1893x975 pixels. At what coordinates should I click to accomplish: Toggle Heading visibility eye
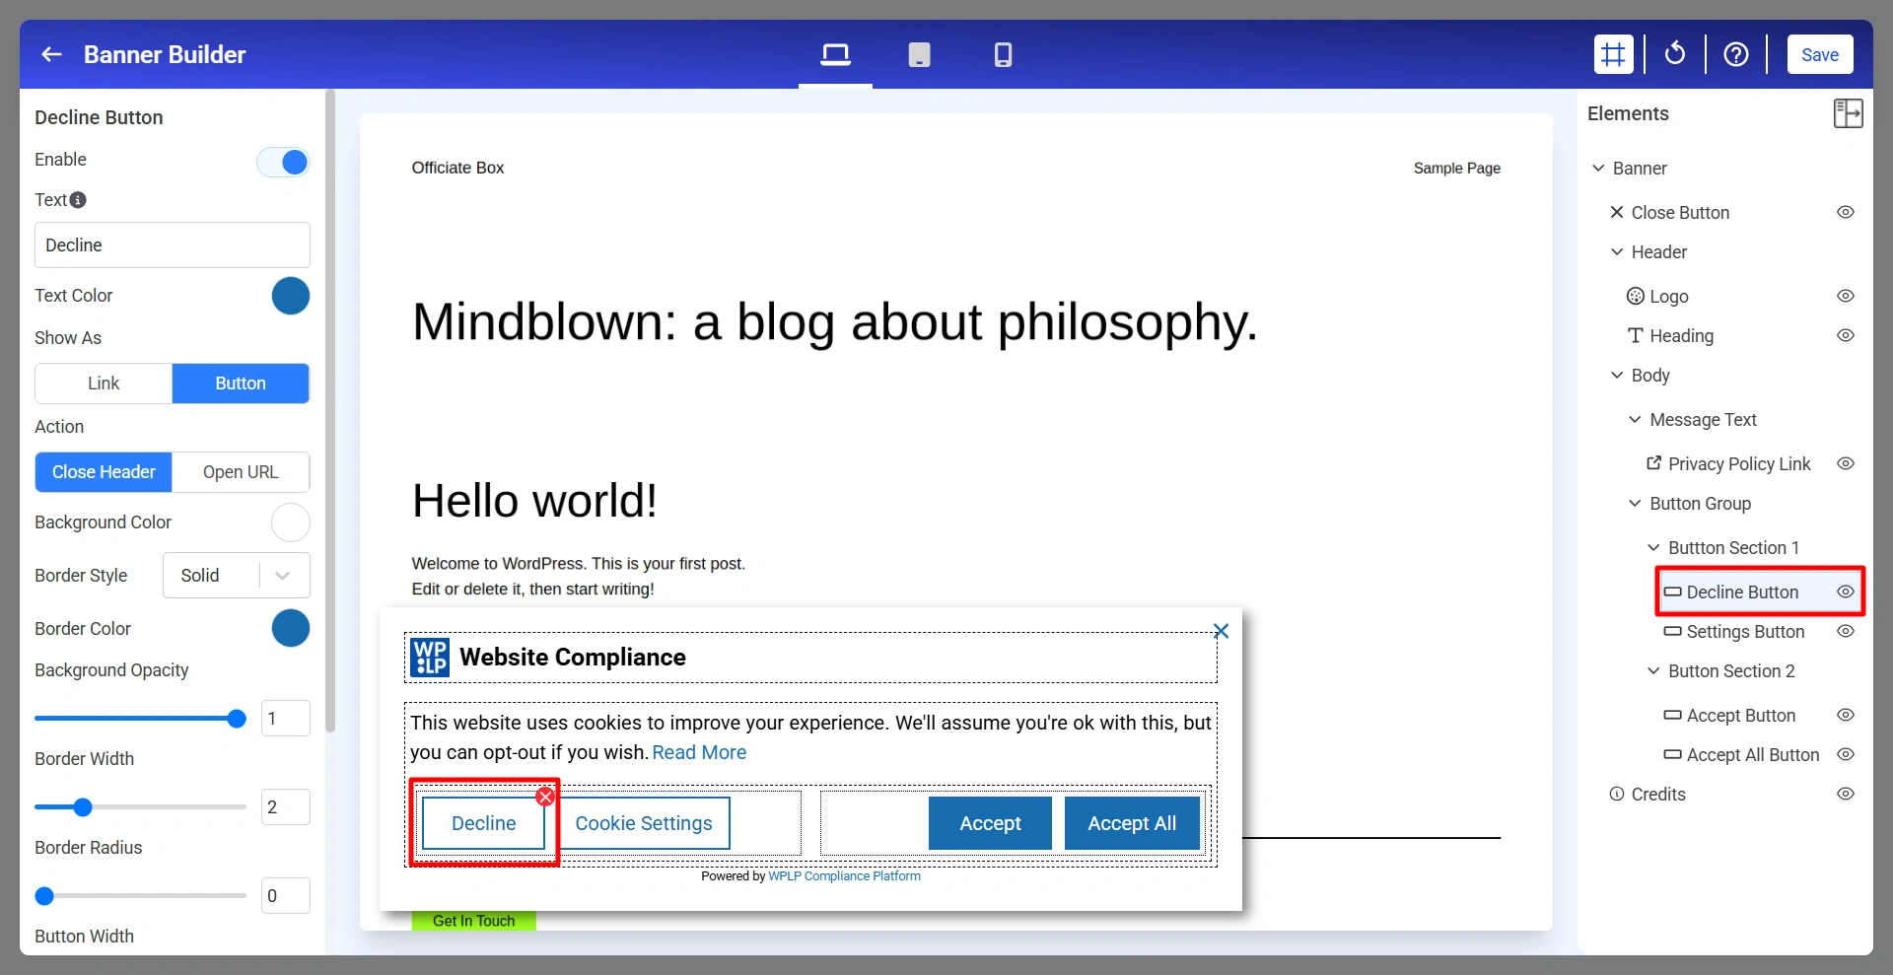click(1846, 336)
